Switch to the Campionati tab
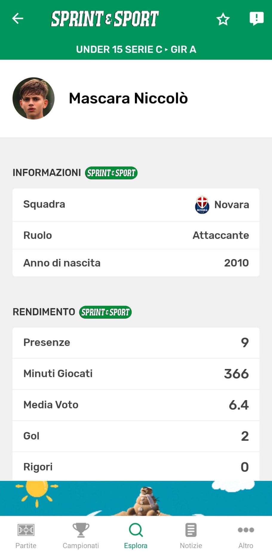 (x=81, y=536)
